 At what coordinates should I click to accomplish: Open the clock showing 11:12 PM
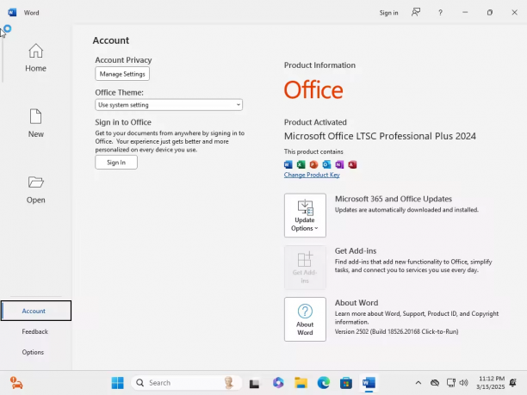pos(490,383)
